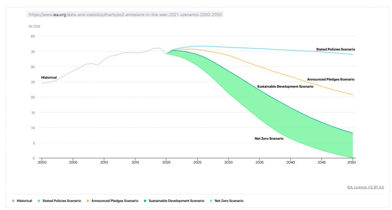Click the Sustainable Development Scenario line label
The image size is (392, 210).
tap(285, 87)
